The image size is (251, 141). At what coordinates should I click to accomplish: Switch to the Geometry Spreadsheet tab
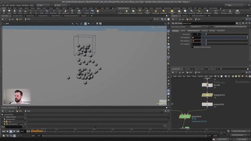pyautogui.click(x=71, y=16)
